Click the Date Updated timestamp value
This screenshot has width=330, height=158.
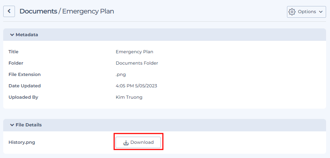(137, 86)
